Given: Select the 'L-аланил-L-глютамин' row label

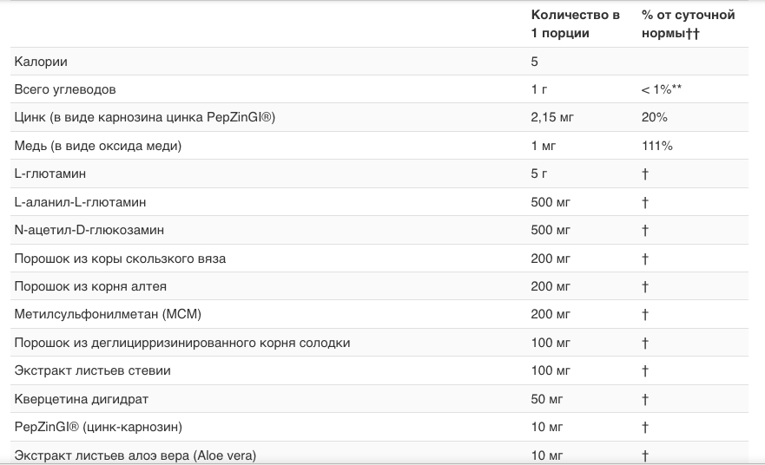Looking at the screenshot, I should tap(80, 202).
